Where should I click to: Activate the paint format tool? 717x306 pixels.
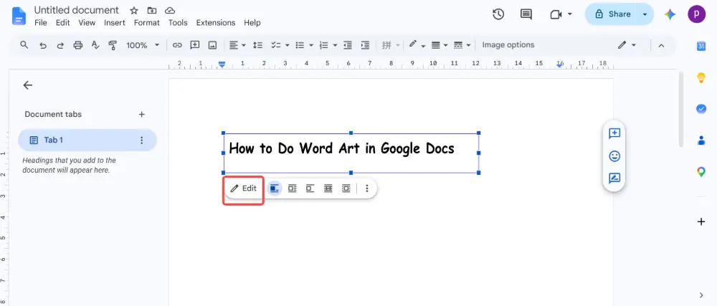[113, 45]
